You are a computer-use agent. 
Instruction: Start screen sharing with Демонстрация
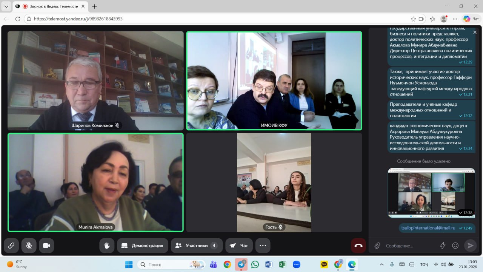[x=142, y=246]
